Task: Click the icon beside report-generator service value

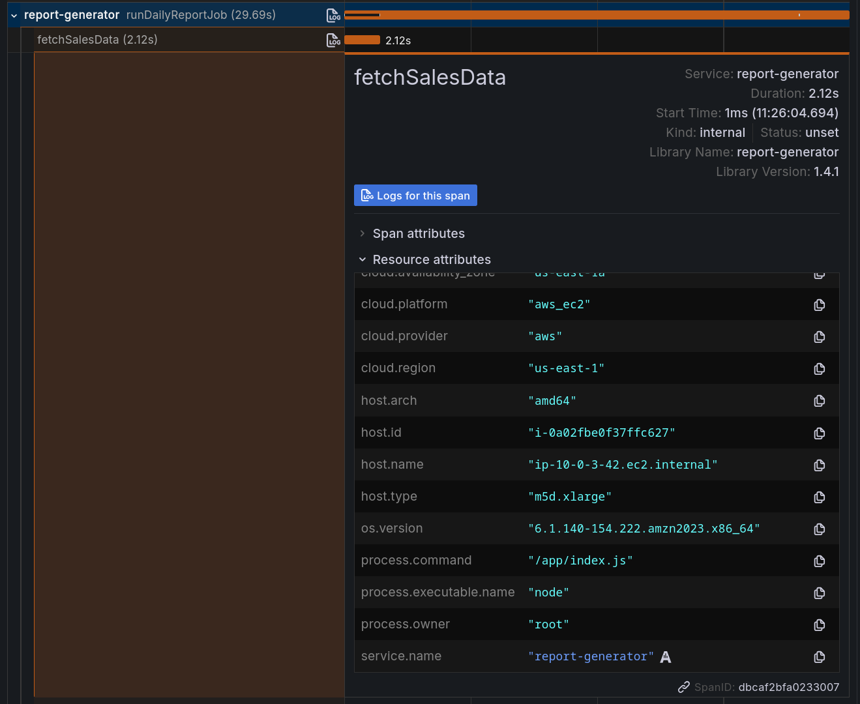Action: 666,657
